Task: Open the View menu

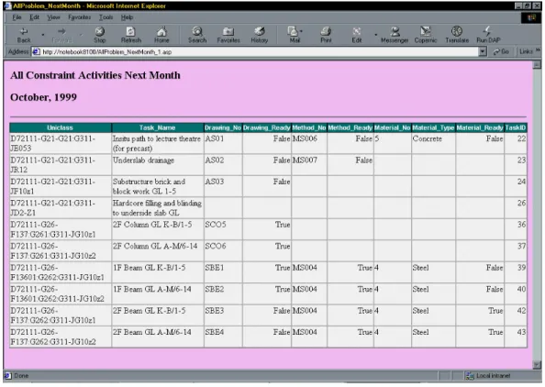Action: click(x=53, y=17)
